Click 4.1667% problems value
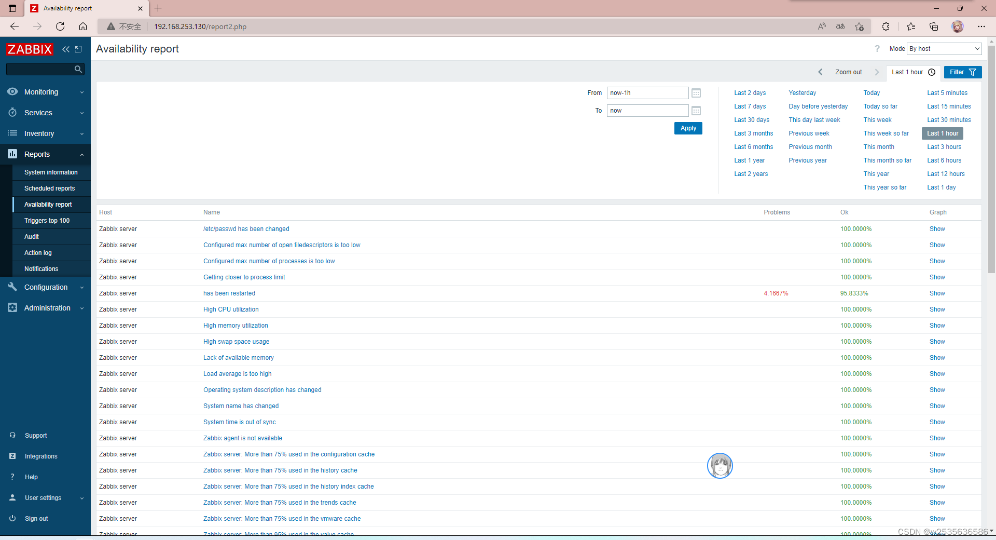The image size is (996, 540). pos(776,293)
